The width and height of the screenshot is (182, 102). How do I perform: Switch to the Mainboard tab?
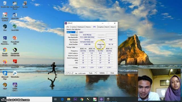click(x=81, y=27)
